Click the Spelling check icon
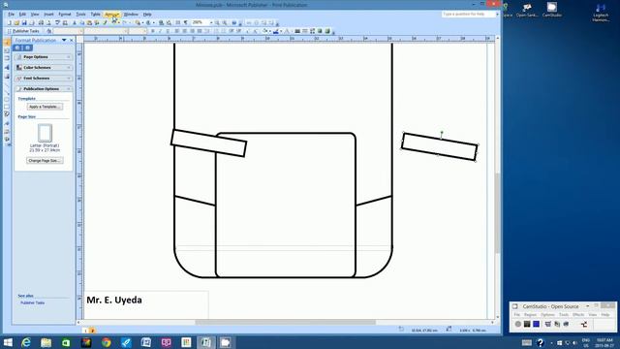 (x=57, y=22)
